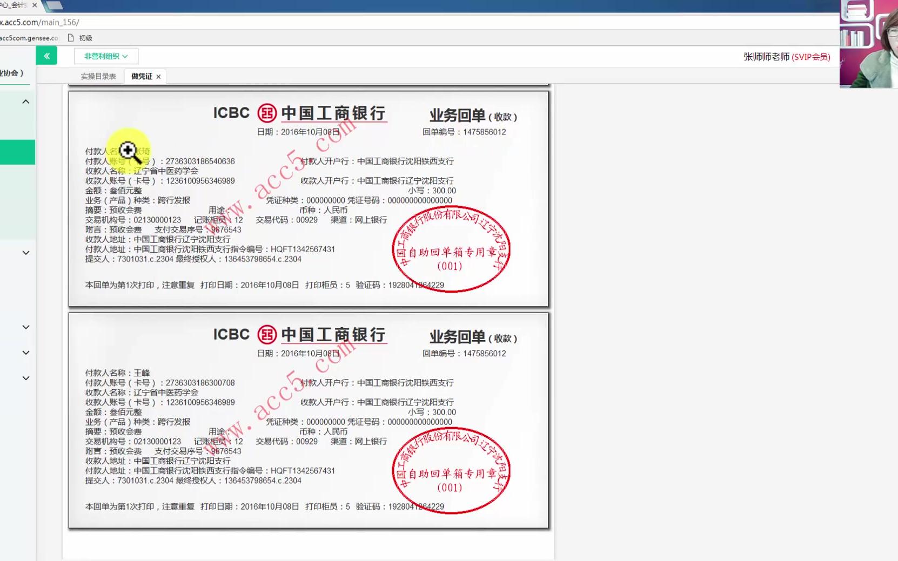
Task: Switch to the 实操目录表 tab
Action: pyautogui.click(x=98, y=76)
